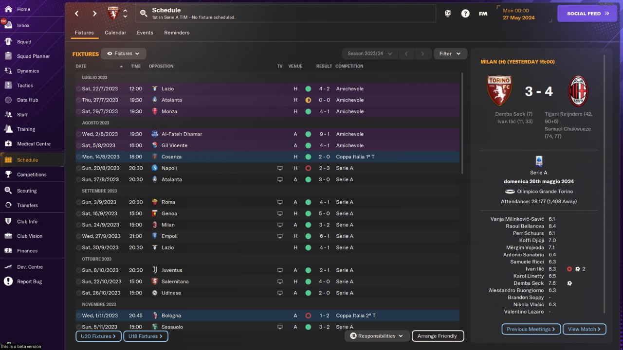This screenshot has height=350, width=623.
Task: Open the Home sidebar icon
Action: click(8, 9)
